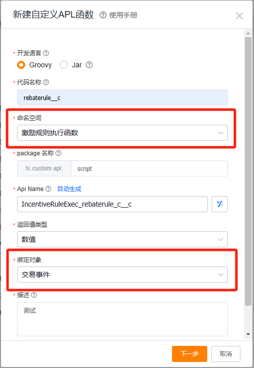Click the 取消 button
254x368 pixels.
pos(226,354)
